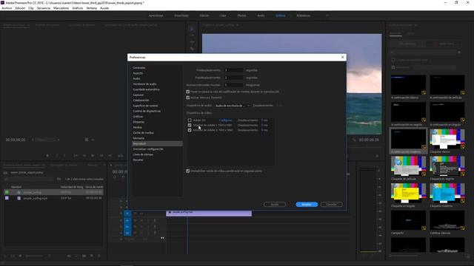Toggle Activar Mercury Transmit checkbox
This screenshot has width=474, height=266.
pos(187,98)
